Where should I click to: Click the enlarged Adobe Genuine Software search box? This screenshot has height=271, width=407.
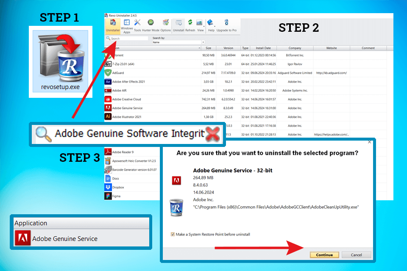(127, 134)
